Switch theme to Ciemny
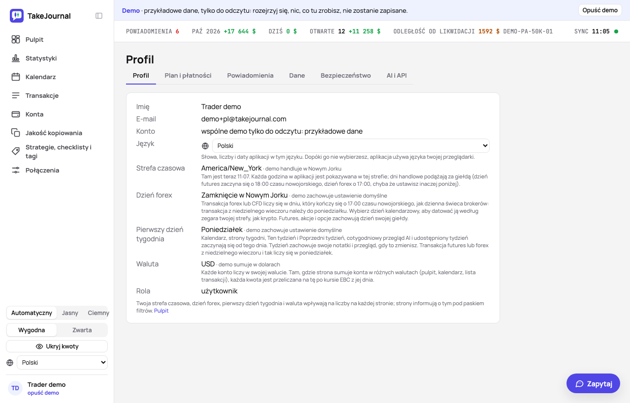Screen dimensions: 630x403 (98, 313)
